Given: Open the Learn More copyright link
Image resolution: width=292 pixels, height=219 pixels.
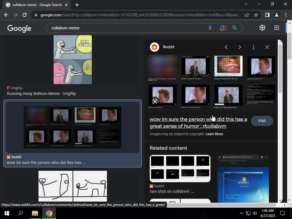Looking at the screenshot, I should click(214, 134).
